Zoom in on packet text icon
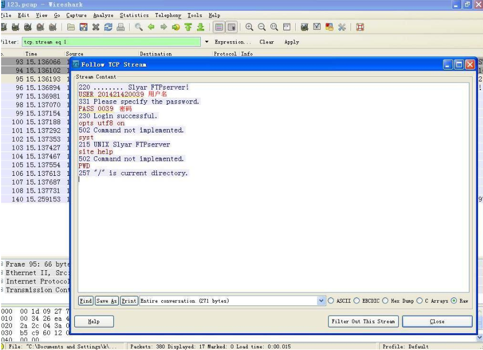Screen dimensions: 483x350 pyautogui.click(x=249, y=27)
